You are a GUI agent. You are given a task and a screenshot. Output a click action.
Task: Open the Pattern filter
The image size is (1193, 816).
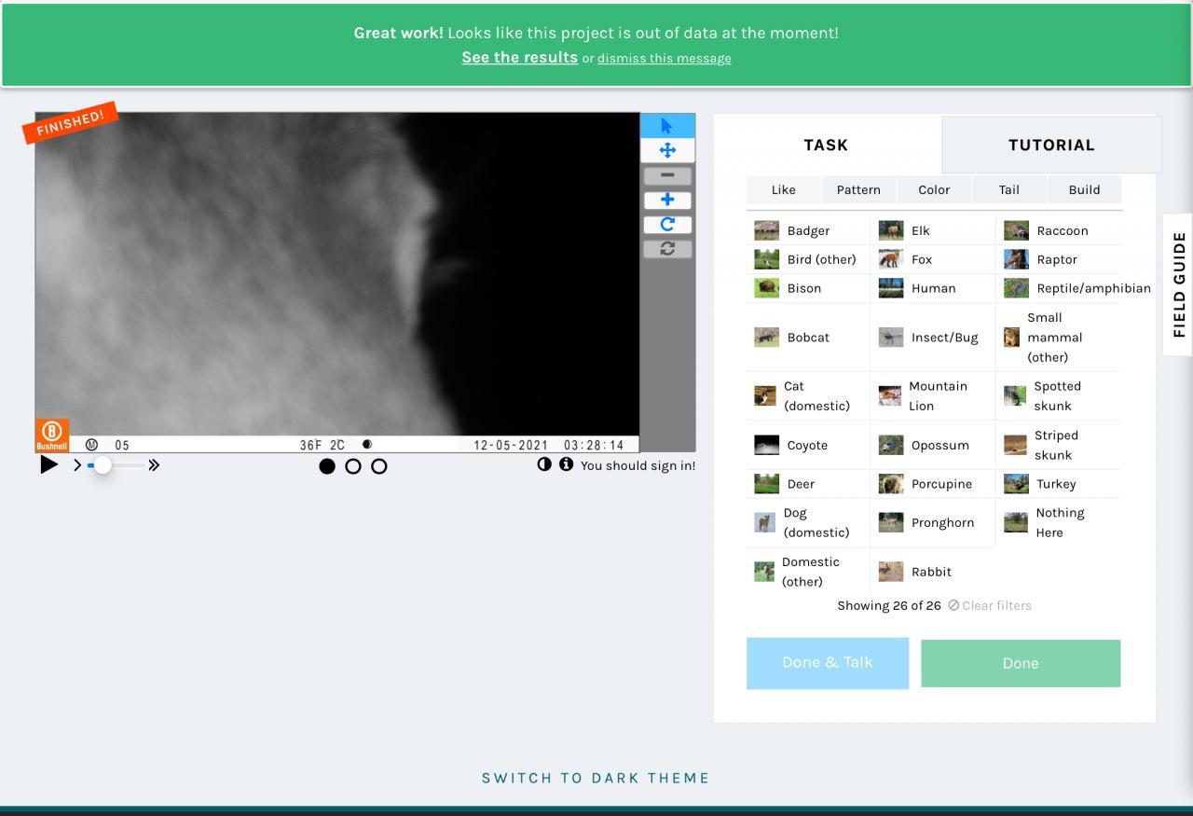[858, 189]
